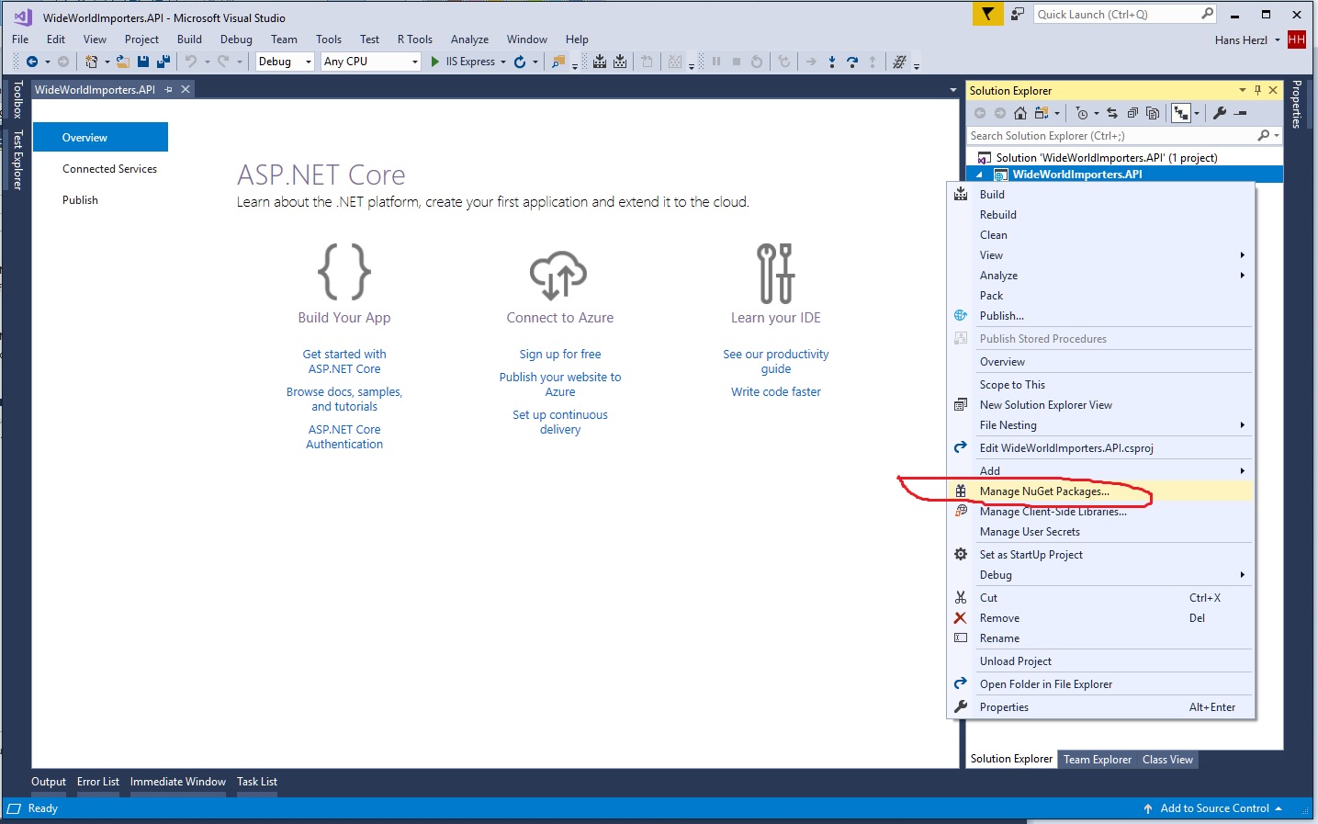1318x824 pixels.
Task: Click the Show All Files icon
Action: pos(1153,113)
